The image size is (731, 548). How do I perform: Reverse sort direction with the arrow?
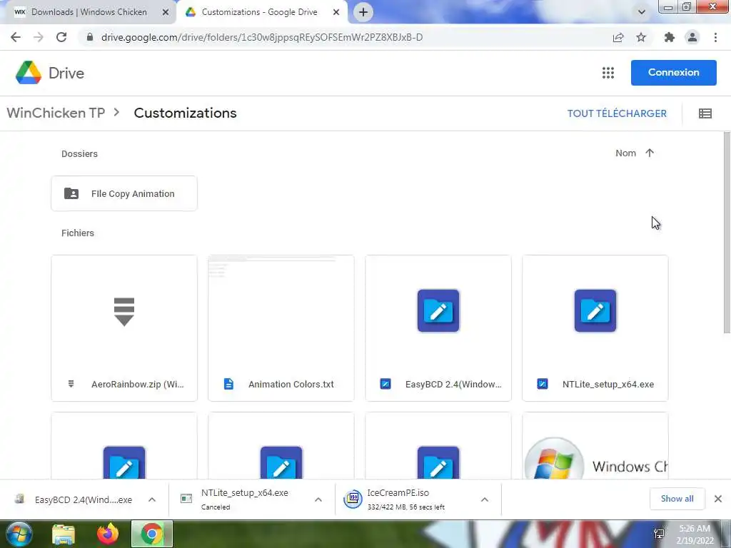pyautogui.click(x=650, y=153)
